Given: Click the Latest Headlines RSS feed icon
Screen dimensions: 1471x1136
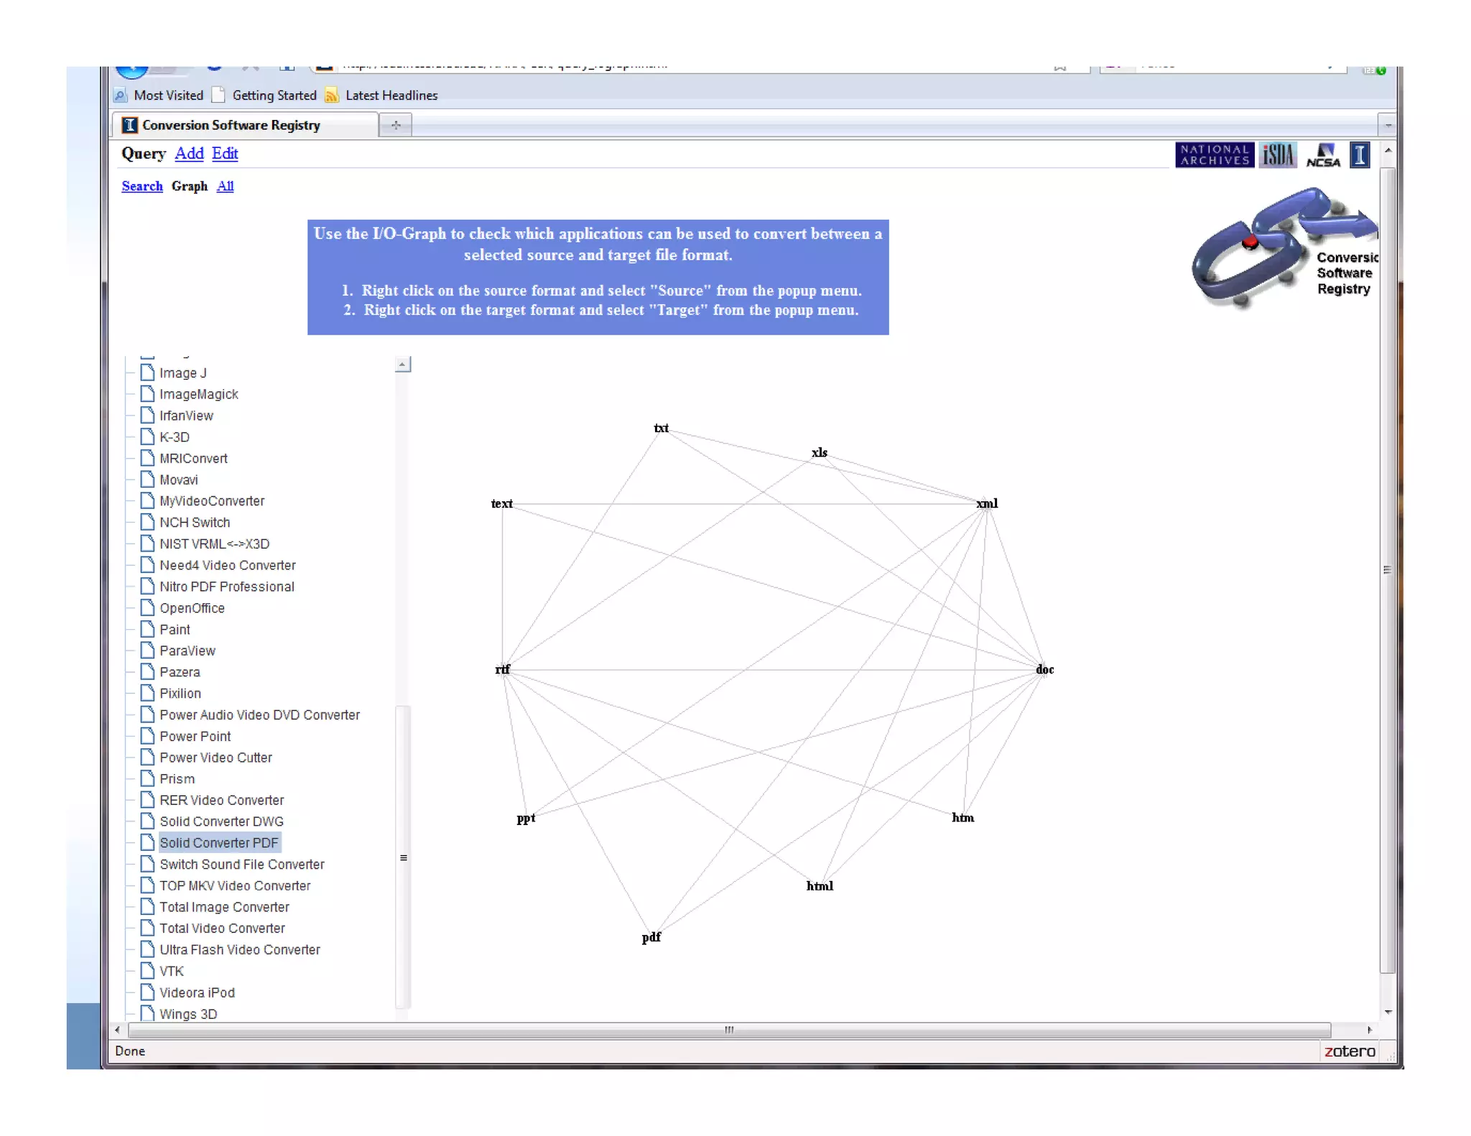Looking at the screenshot, I should 332,96.
